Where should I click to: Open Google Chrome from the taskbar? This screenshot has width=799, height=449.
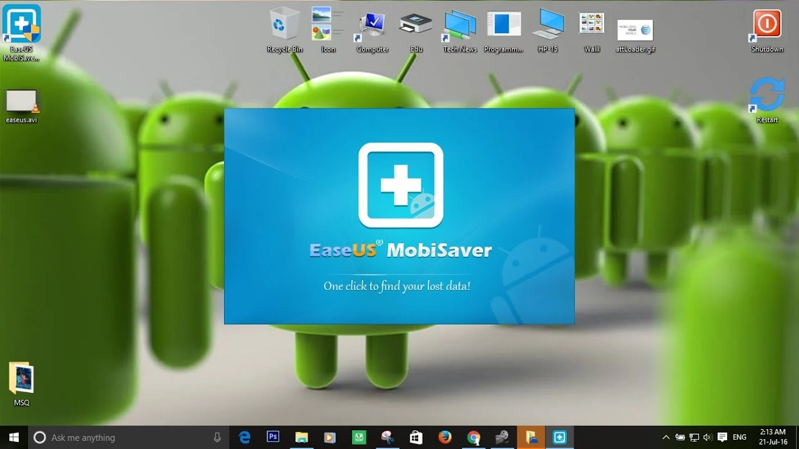(473, 437)
